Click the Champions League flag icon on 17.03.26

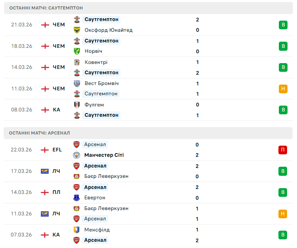tap(45, 171)
